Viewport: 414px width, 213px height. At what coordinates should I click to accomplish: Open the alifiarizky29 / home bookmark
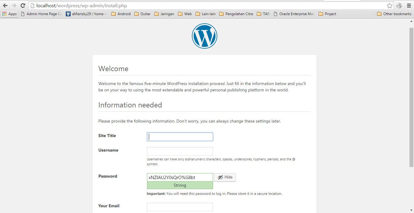coord(87,14)
